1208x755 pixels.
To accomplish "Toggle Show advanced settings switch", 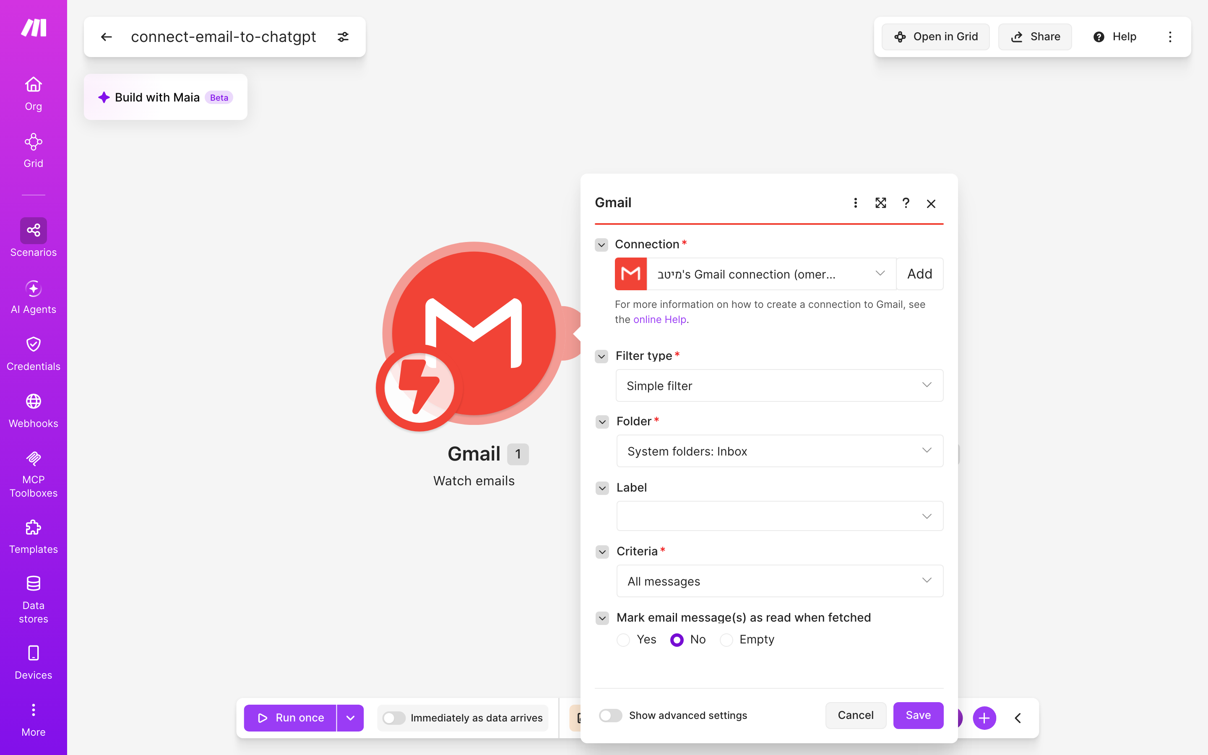I will click(x=610, y=716).
